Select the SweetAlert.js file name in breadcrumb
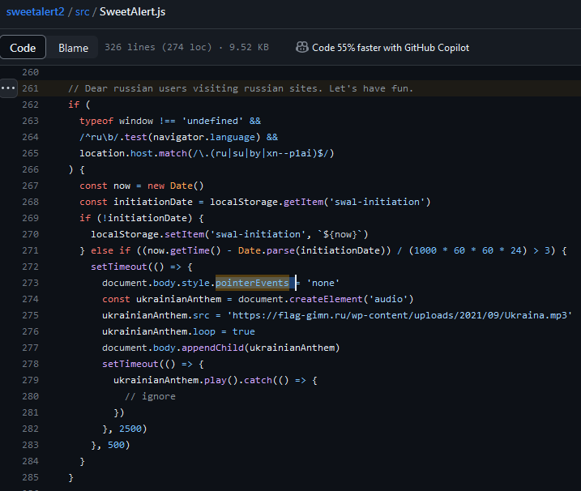 [x=133, y=12]
